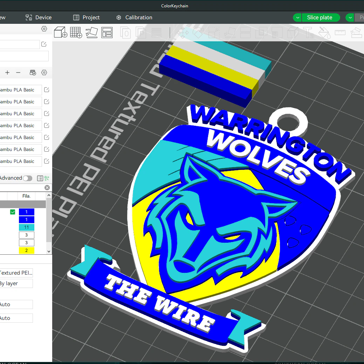Uncheck the green object list checkbox
This screenshot has height=364, width=364.
[13, 212]
